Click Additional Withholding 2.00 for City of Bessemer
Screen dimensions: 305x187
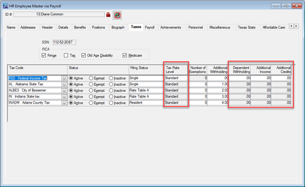tap(218, 90)
